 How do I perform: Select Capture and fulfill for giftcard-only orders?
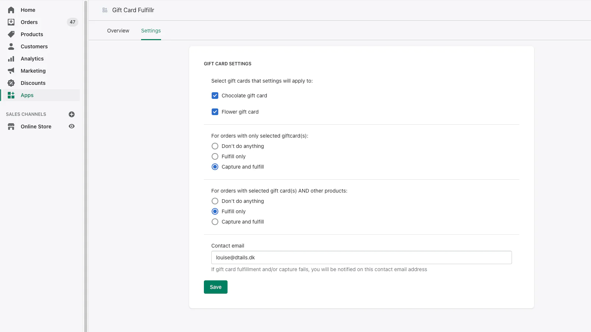pos(215,167)
